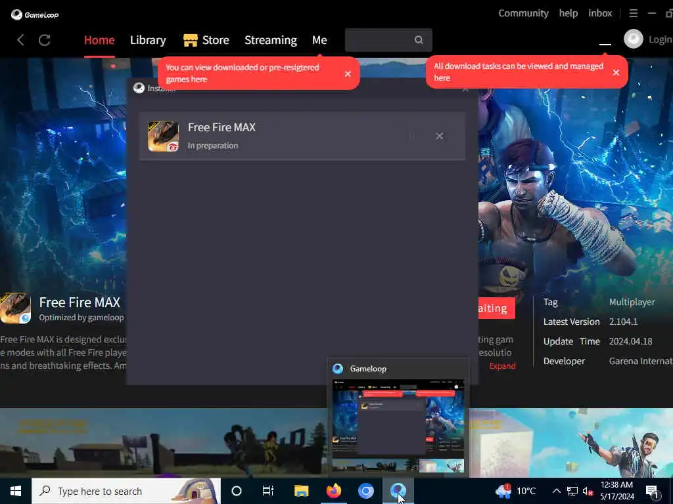
Task: Click the GameLoop logo in title bar
Action: tap(35, 14)
